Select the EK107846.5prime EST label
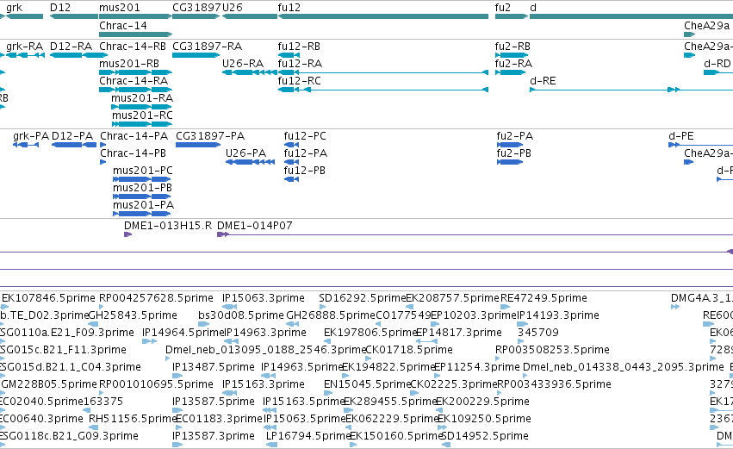 48,298
